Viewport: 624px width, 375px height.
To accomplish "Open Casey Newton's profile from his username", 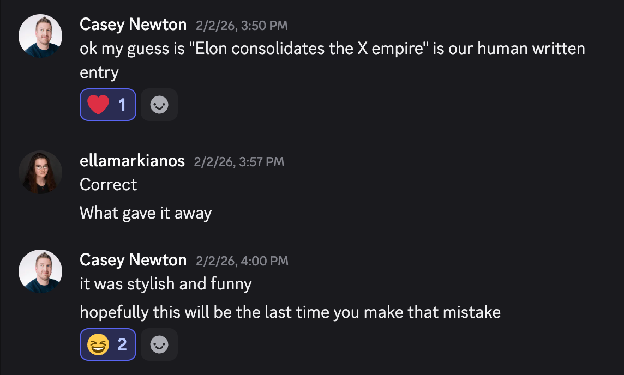I will click(x=133, y=24).
